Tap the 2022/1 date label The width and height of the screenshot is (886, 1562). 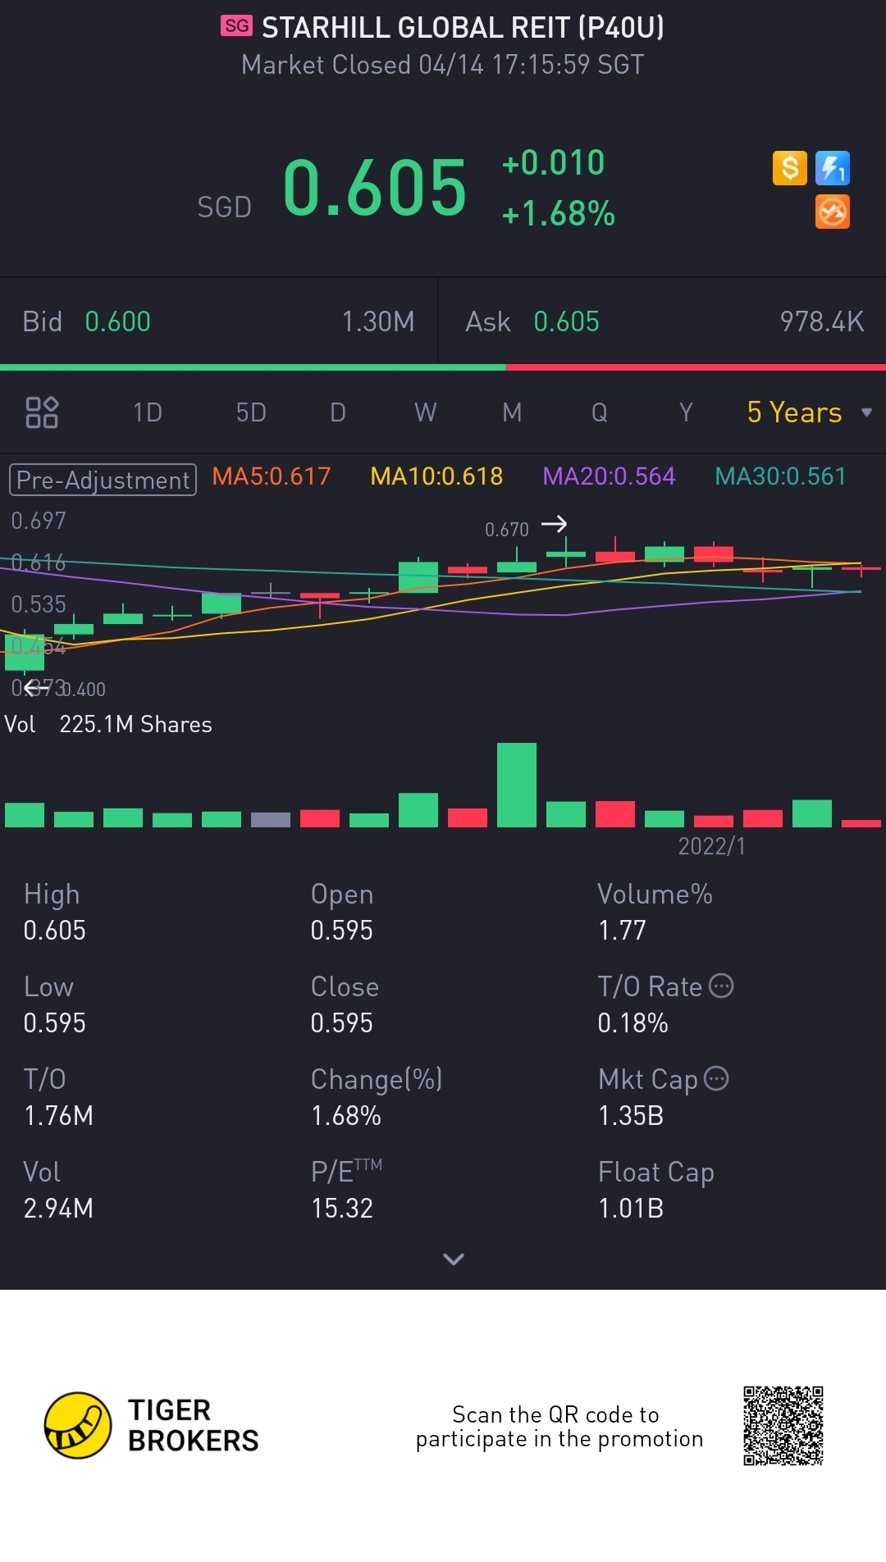pos(712,846)
